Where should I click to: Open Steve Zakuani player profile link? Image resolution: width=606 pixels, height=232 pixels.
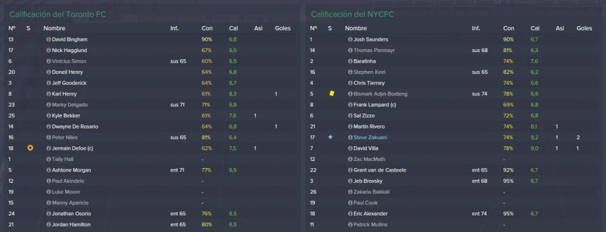[x=370, y=138]
